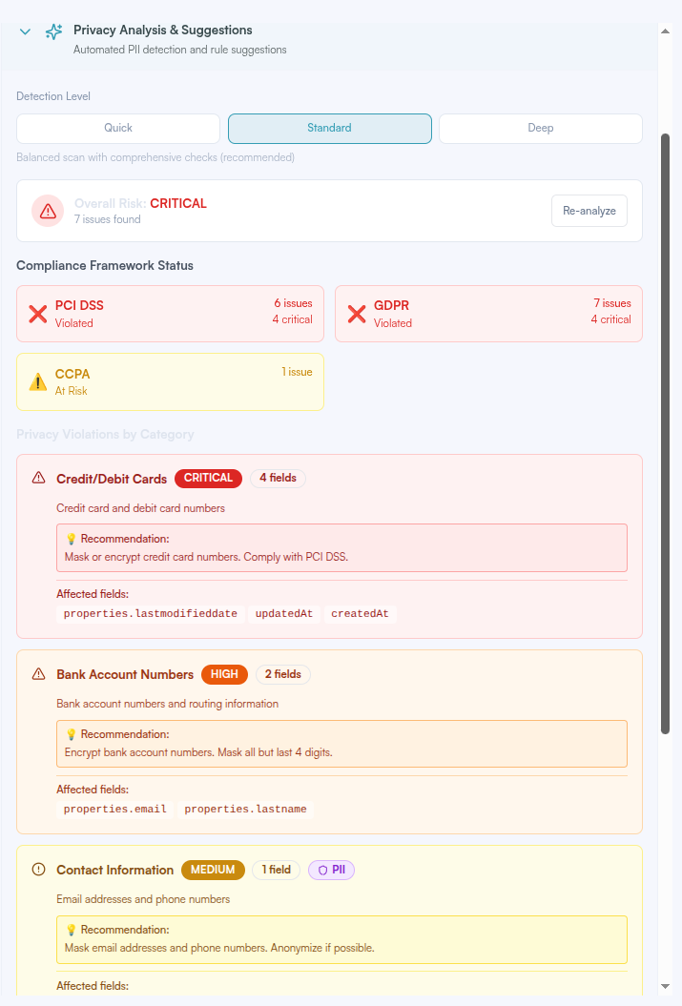This screenshot has height=1006, width=682.
Task: Click the red X icon on PCI DSS
Action: click(38, 314)
